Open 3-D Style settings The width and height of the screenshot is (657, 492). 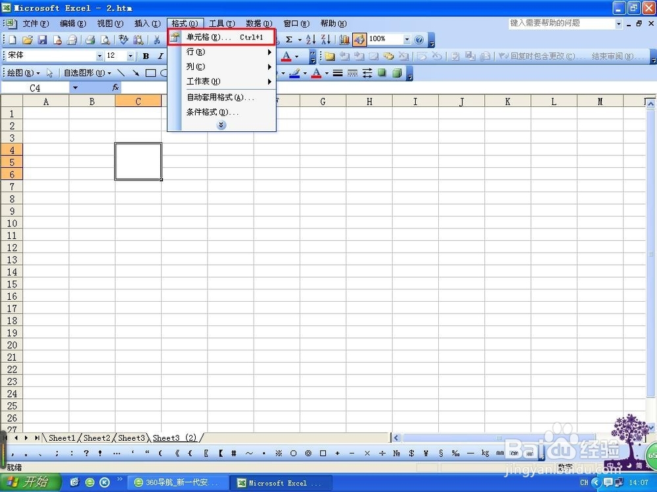[x=397, y=73]
